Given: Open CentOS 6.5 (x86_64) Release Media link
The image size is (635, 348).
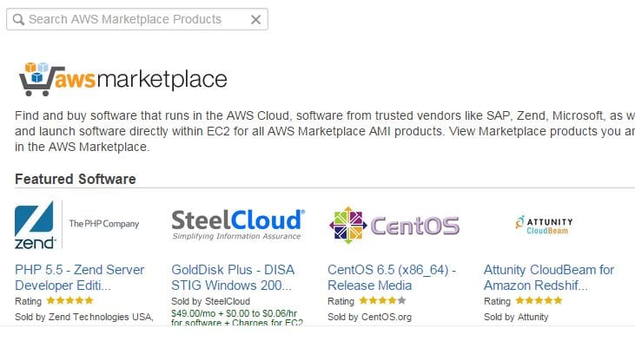Looking at the screenshot, I should (x=392, y=277).
